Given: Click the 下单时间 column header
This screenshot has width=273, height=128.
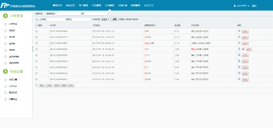Looking at the screenshot, I should [x=96, y=25].
